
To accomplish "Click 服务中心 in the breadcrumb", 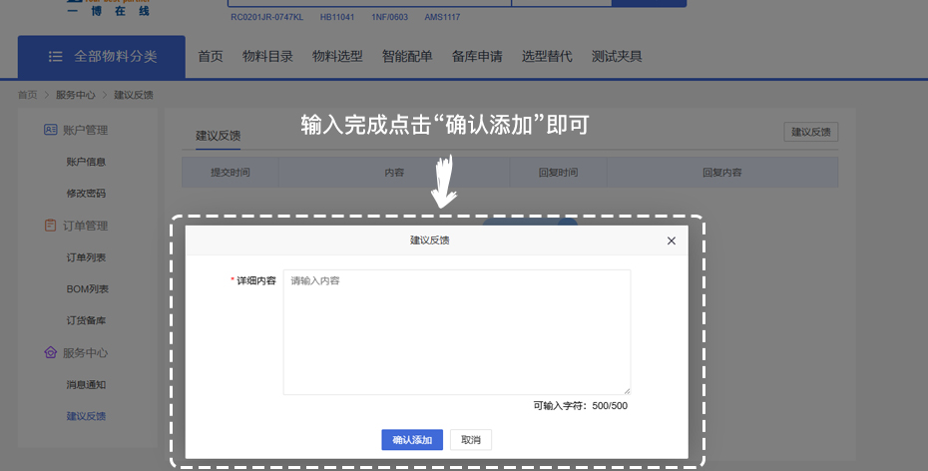I will [75, 95].
